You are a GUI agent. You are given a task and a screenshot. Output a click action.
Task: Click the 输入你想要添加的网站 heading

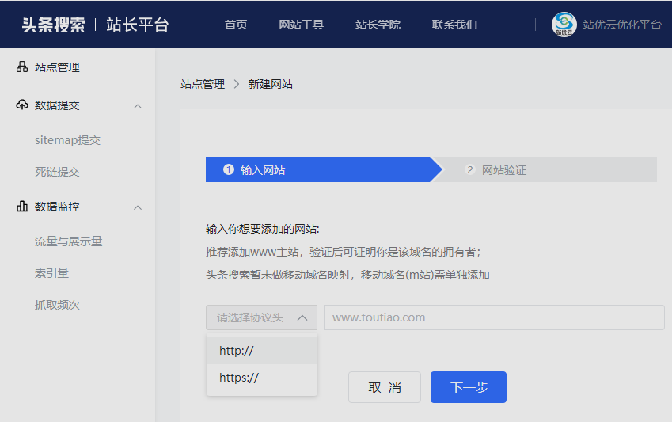[x=262, y=229]
